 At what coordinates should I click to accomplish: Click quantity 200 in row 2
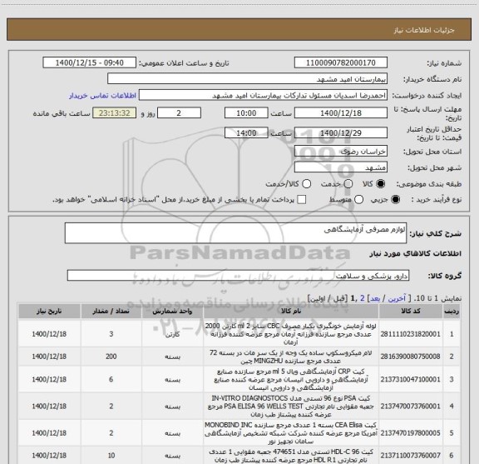pyautogui.click(x=111, y=357)
